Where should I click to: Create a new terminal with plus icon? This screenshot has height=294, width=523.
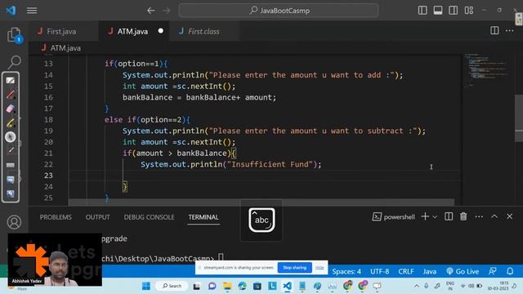click(x=425, y=216)
